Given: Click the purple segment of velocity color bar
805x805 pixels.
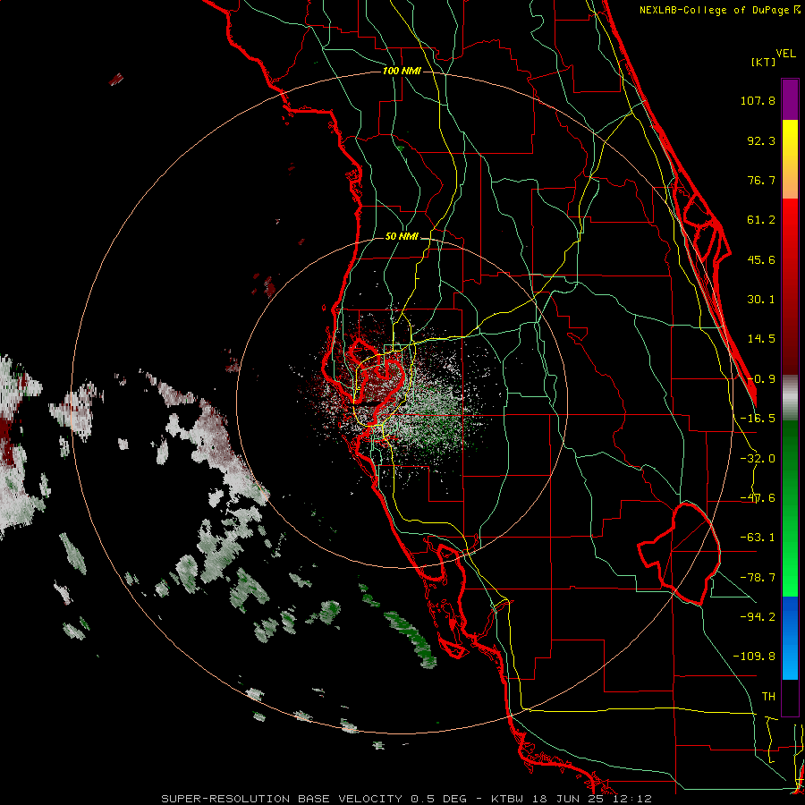Looking at the screenshot, I should 790,99.
